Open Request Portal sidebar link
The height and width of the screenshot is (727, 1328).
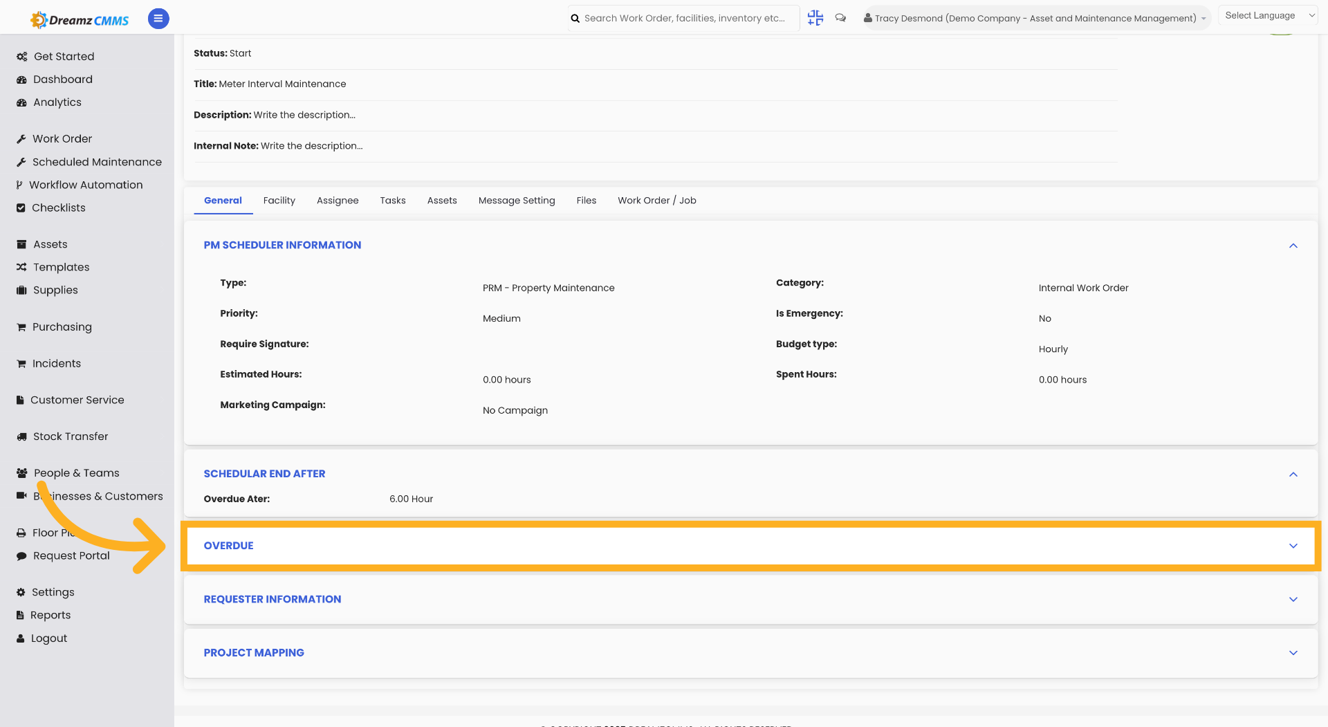(x=71, y=555)
